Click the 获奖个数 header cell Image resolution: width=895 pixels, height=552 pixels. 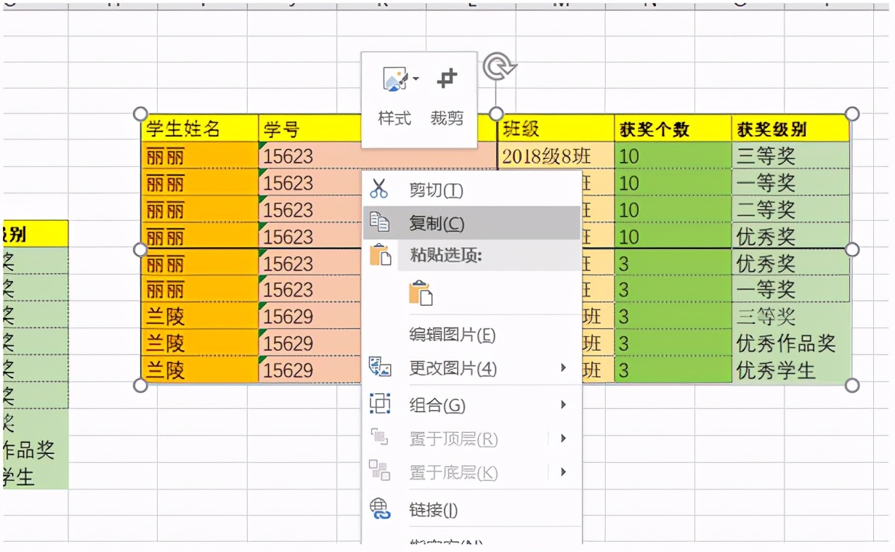673,129
